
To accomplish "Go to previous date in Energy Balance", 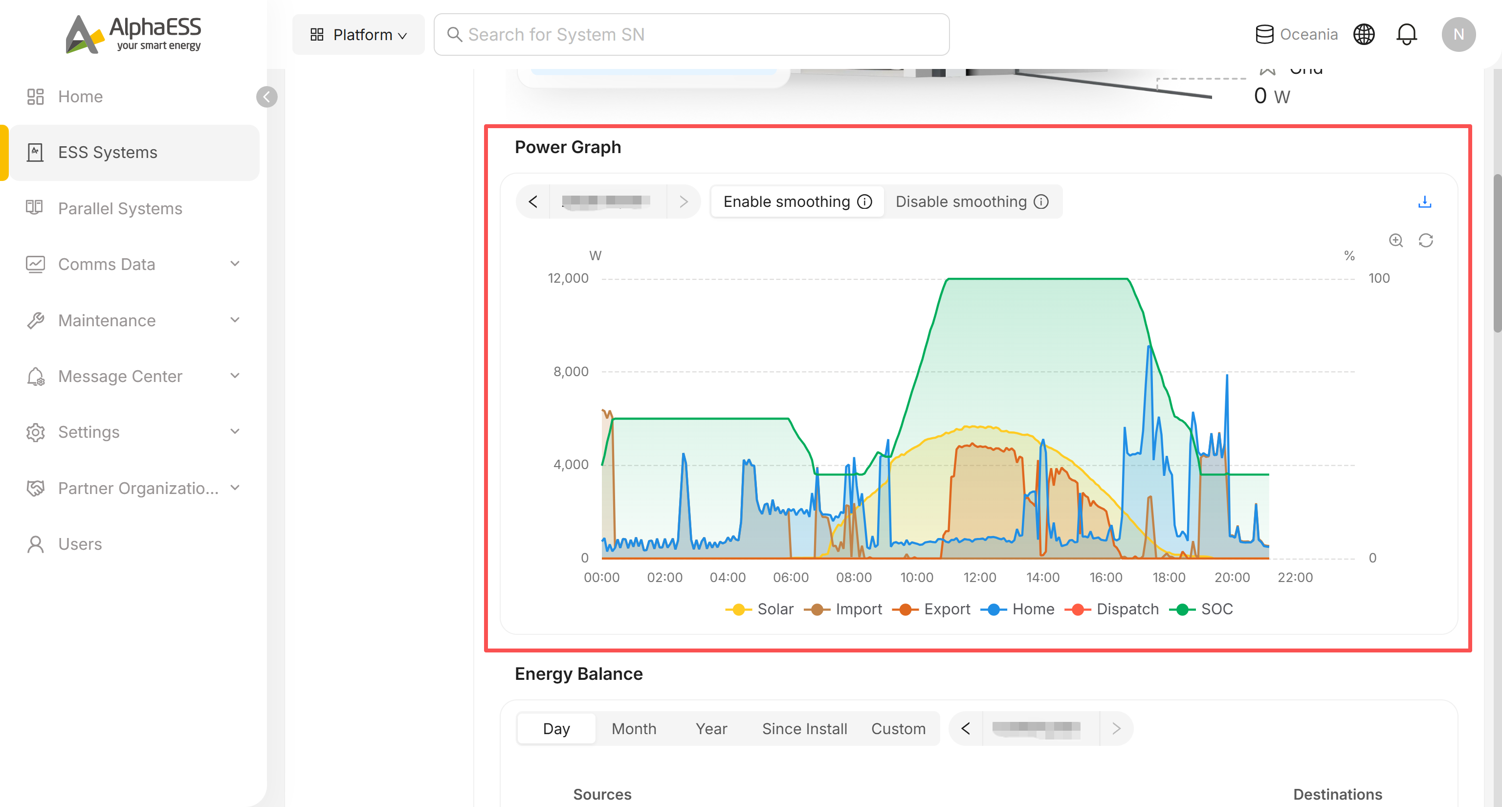I will (x=966, y=728).
